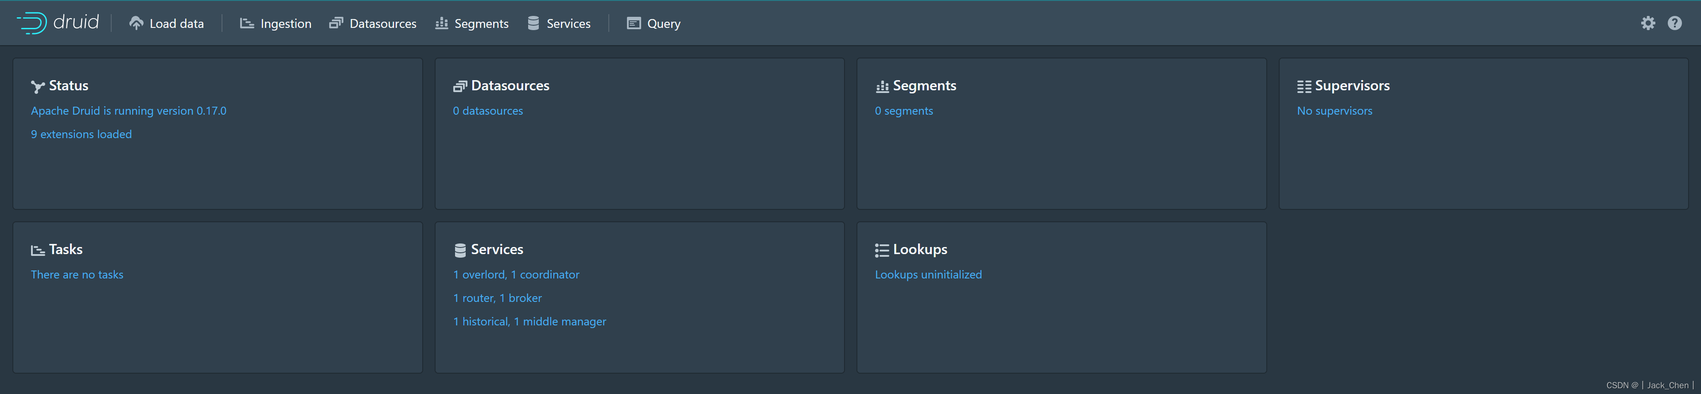
Task: Click '1 router, 1 broker' link
Action: coord(497,298)
